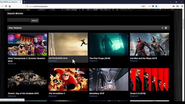Restore down the browser window
Image resolution: width=185 pixels, height=104 pixels.
point(176,2)
